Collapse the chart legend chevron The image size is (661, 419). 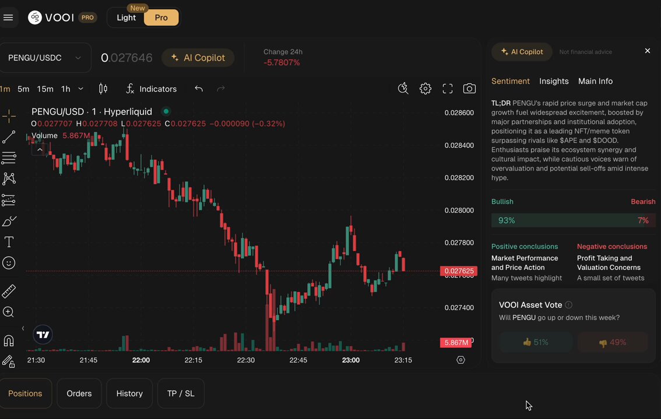tap(39, 150)
